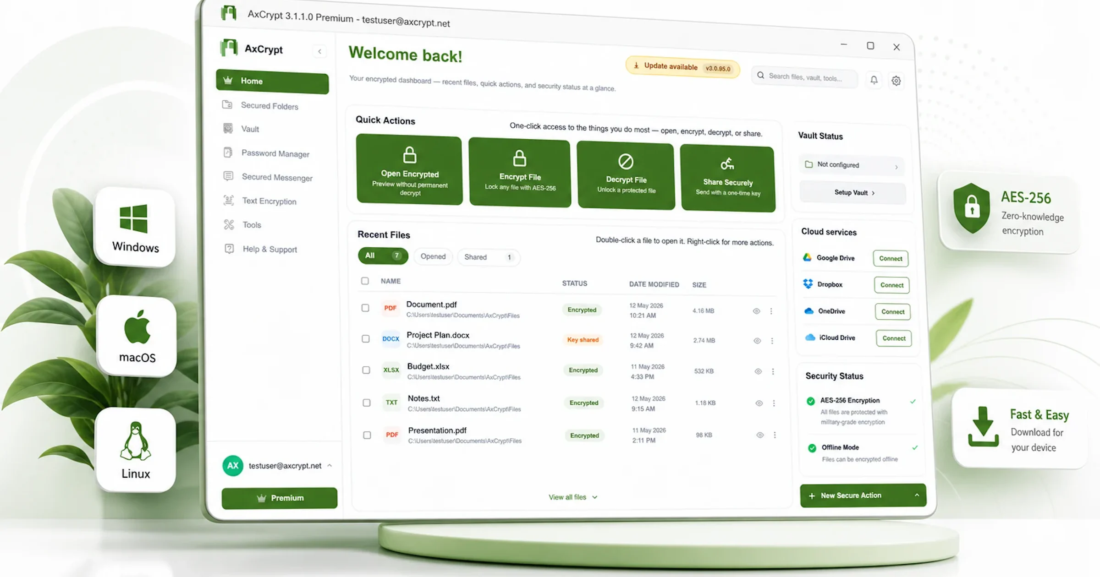Click the Dropbox logo icon
The width and height of the screenshot is (1100, 577).
click(x=808, y=284)
